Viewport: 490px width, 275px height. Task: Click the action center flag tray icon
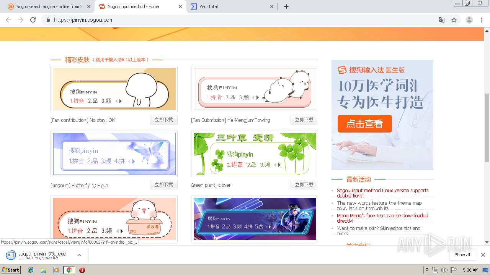(x=453, y=270)
